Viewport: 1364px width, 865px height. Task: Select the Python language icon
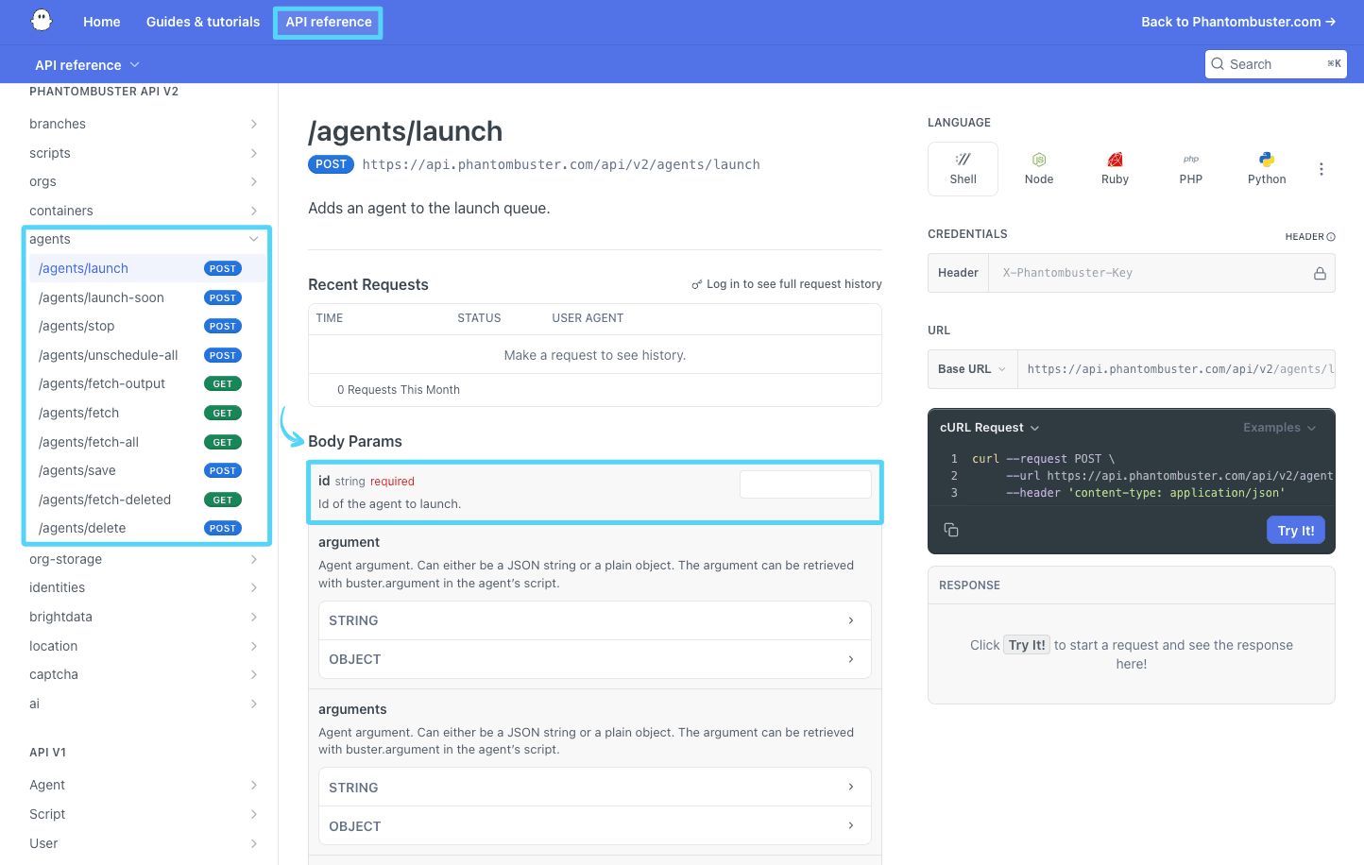[x=1267, y=160]
